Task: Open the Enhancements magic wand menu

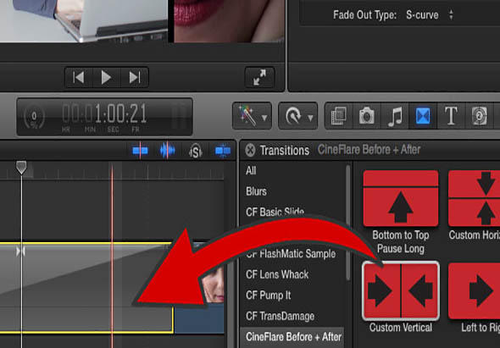Action: pyautogui.click(x=252, y=116)
